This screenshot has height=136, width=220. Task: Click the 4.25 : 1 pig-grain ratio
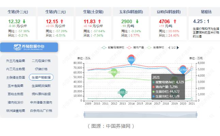click(201, 22)
